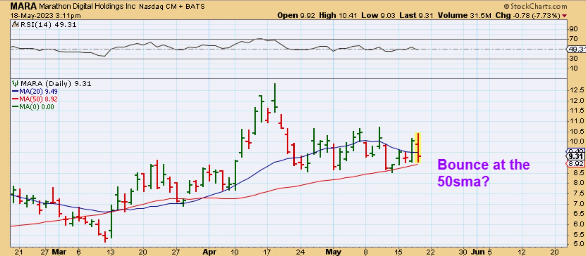
Task: Click the 12.5 price axis label
Action: coord(577,90)
